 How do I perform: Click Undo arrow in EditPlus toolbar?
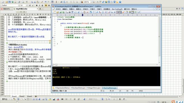point(91,12)
